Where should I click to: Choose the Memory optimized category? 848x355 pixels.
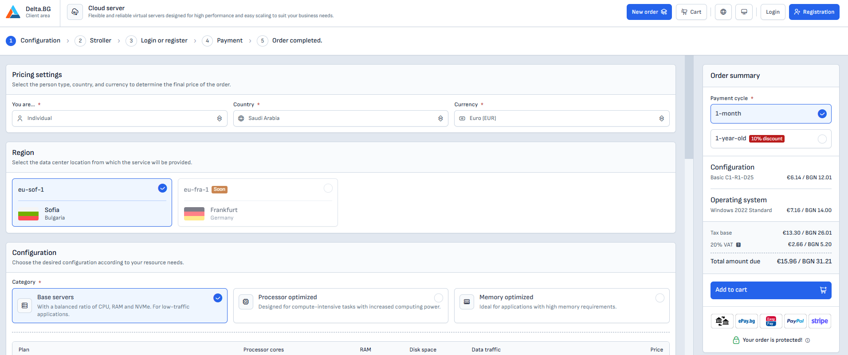point(562,306)
